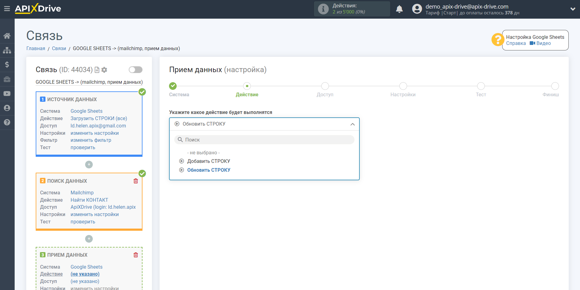Click изменить настройки in search block
Image resolution: width=580 pixels, height=290 pixels.
tap(95, 214)
